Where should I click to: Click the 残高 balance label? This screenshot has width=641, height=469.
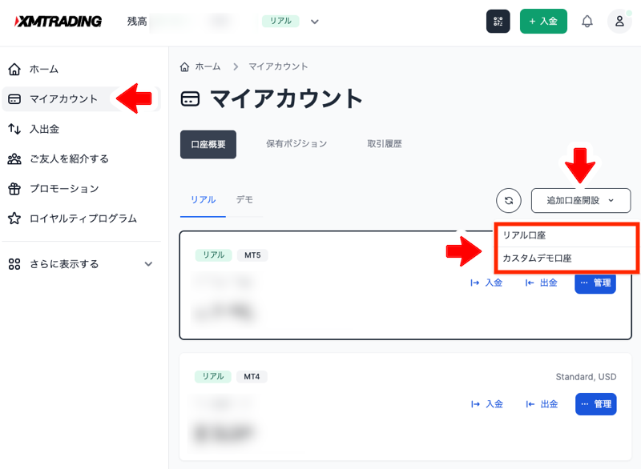(137, 22)
